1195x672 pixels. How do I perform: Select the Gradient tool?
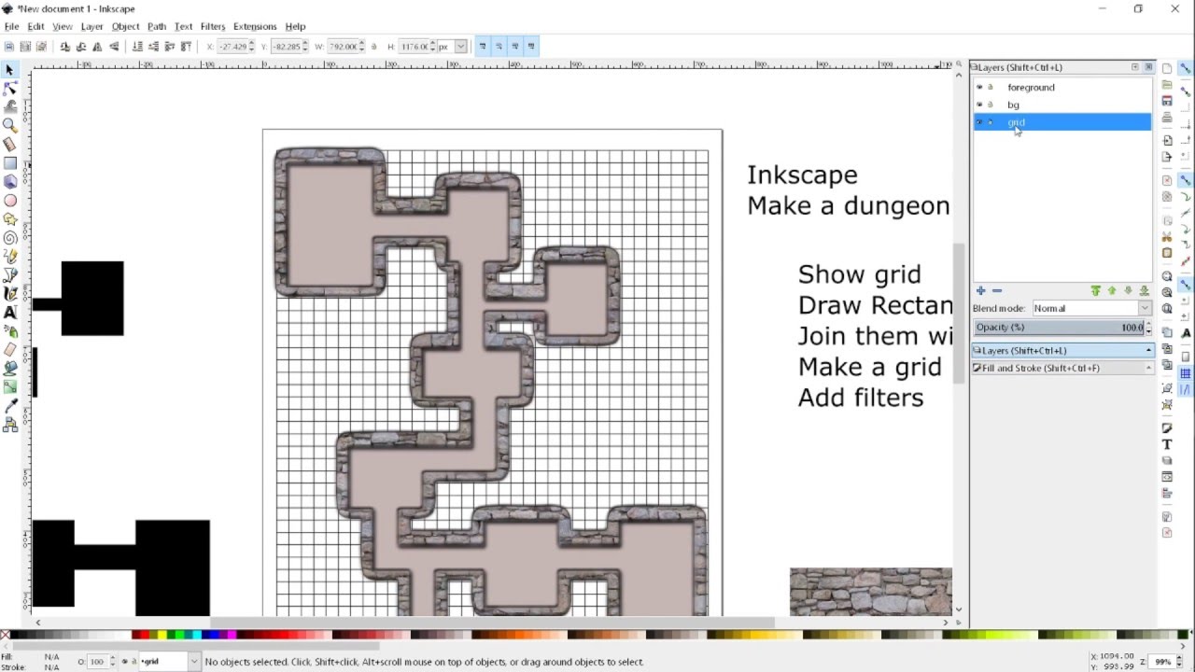click(x=10, y=387)
